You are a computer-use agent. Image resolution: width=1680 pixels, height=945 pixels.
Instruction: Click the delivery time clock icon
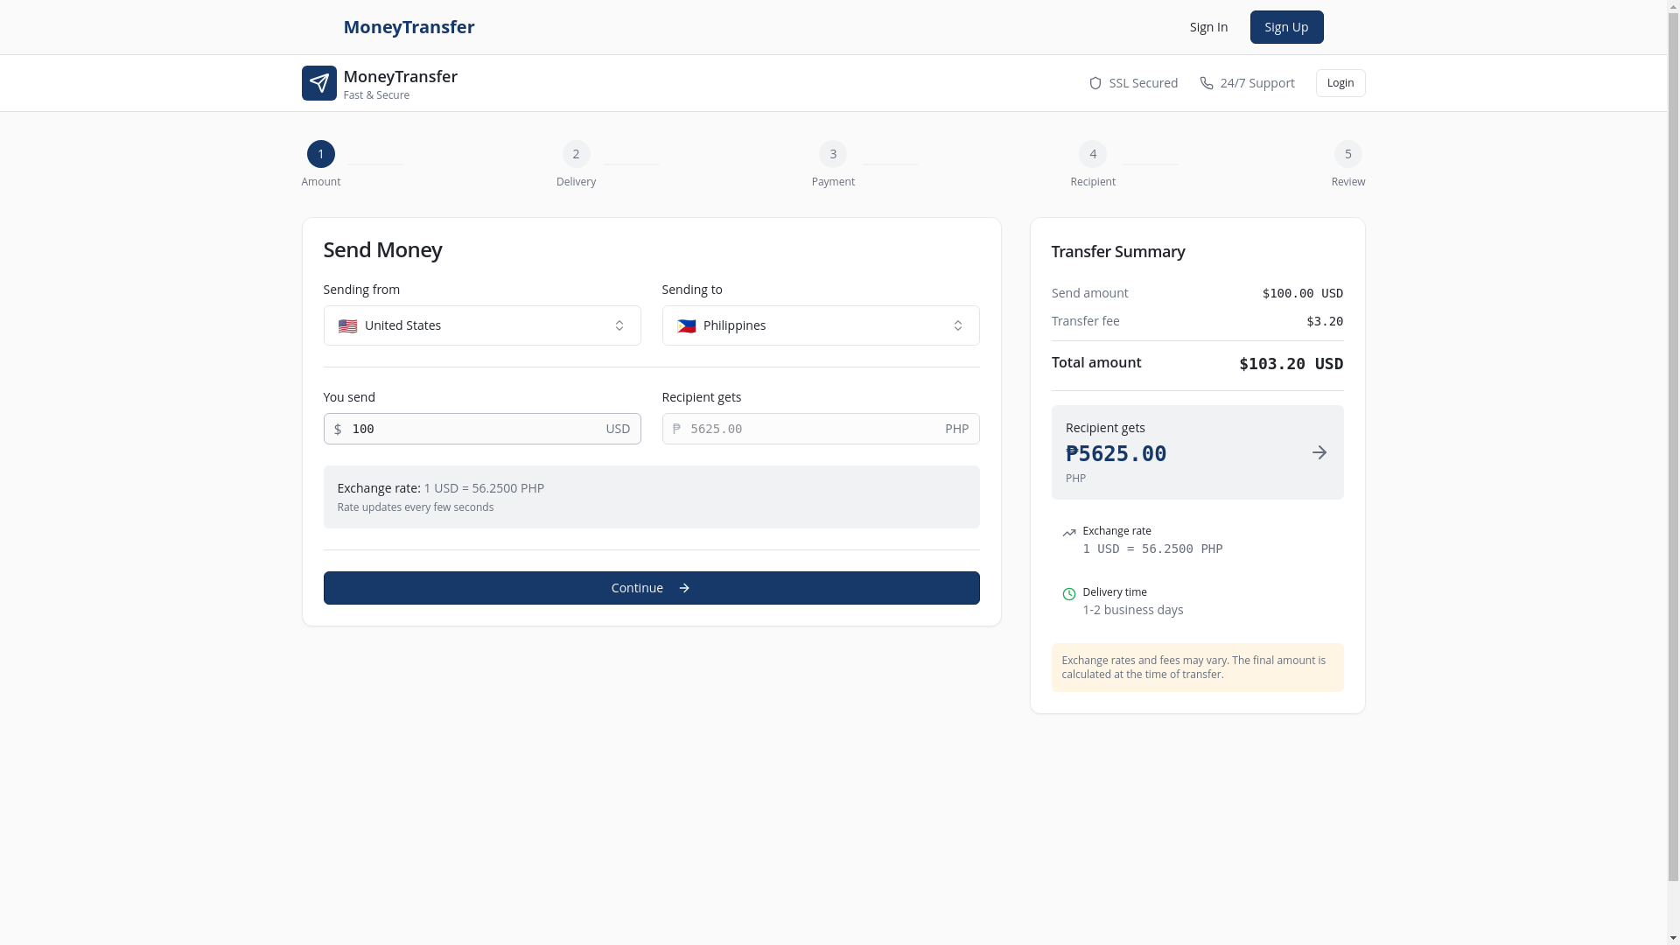[1068, 594]
